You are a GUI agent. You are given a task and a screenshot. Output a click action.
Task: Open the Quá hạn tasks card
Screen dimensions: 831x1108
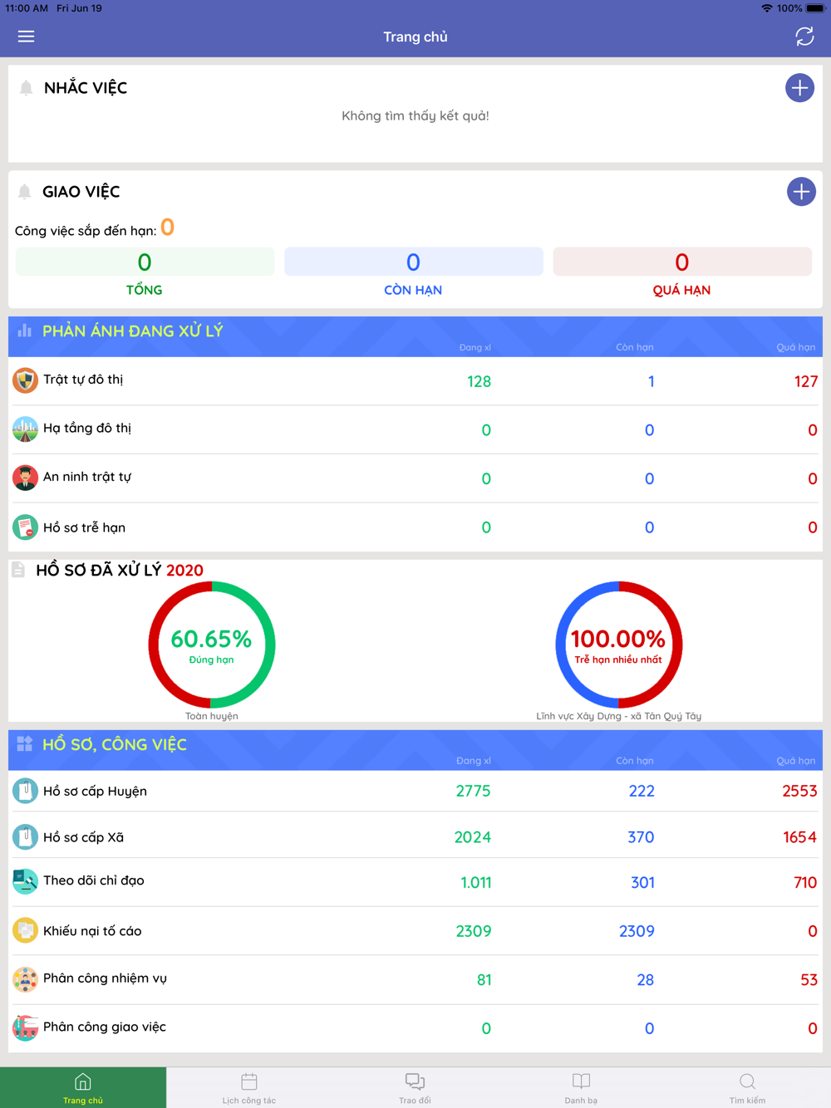click(681, 273)
